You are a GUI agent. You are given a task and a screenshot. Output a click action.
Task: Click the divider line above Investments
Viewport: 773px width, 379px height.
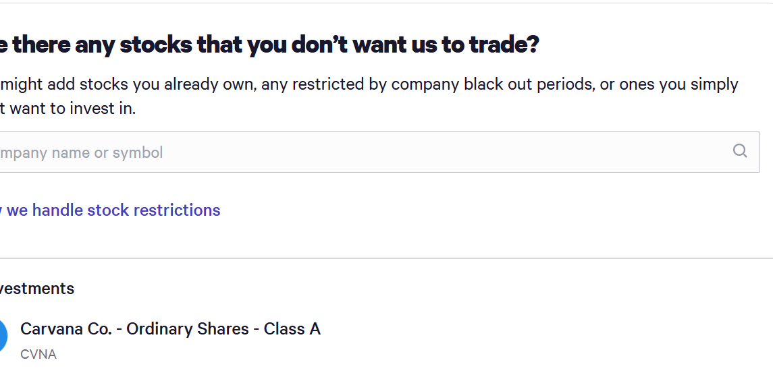[386, 258]
